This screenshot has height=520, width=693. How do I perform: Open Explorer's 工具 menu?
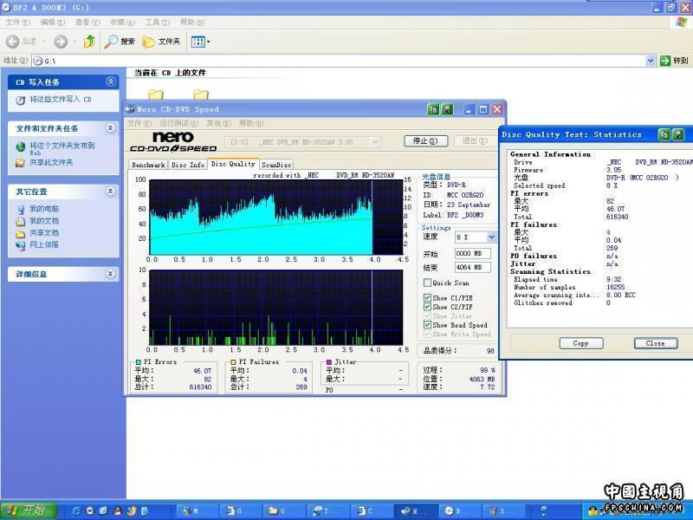pos(158,23)
